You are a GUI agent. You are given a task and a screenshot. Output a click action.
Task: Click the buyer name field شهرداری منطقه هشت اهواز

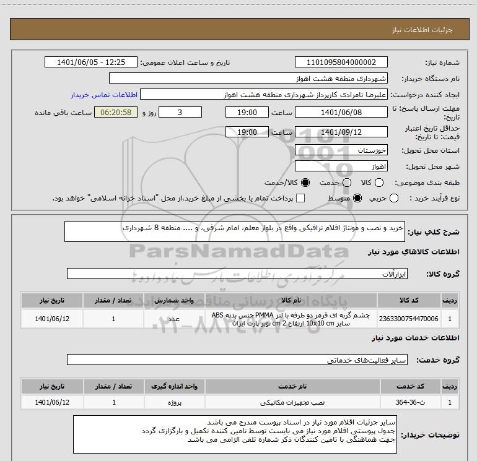248,79
